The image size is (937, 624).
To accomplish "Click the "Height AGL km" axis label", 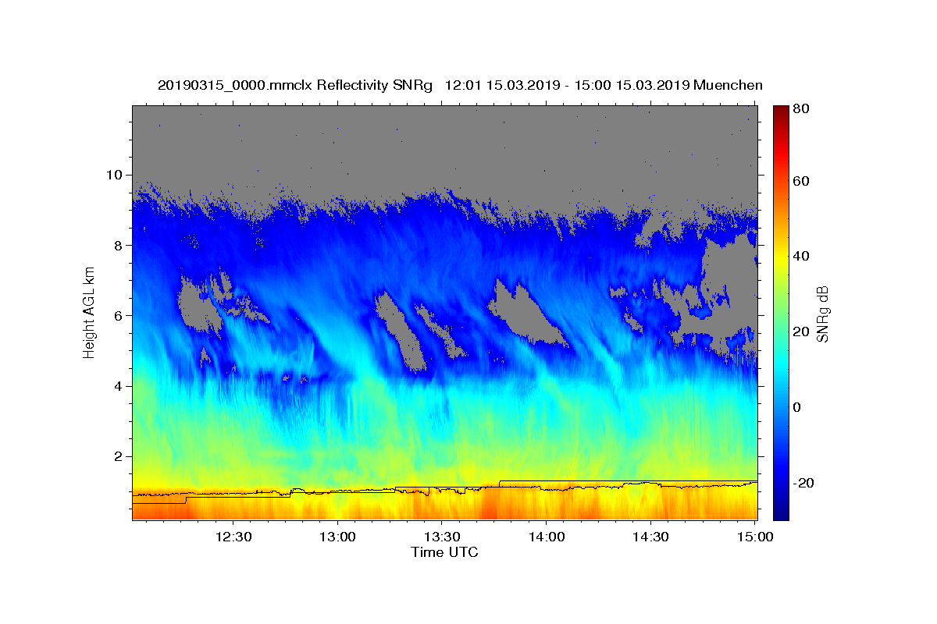I will point(90,312).
